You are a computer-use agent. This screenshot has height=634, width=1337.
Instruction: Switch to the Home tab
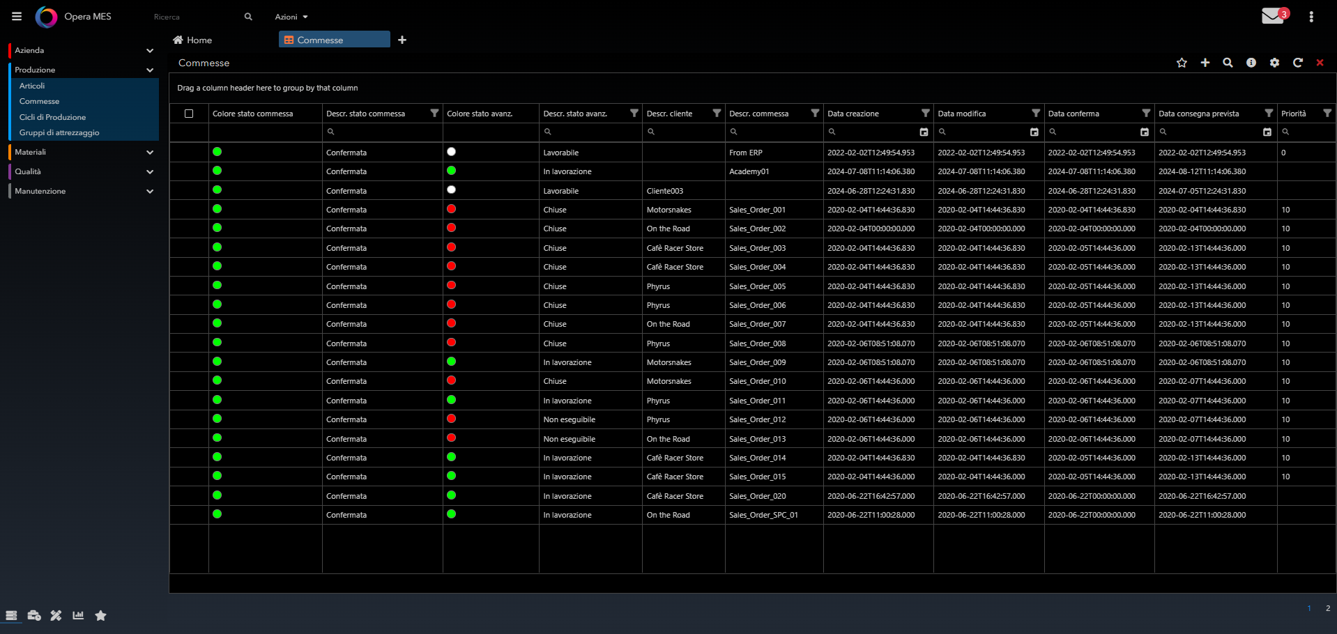[x=192, y=40]
